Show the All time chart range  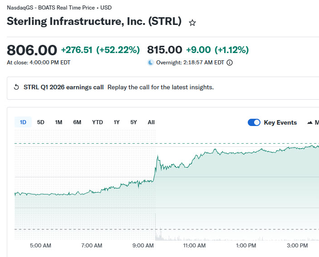coord(151,122)
